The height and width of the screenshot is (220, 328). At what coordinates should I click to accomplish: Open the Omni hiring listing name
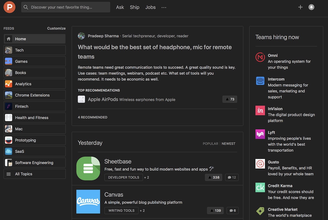[x=273, y=55]
